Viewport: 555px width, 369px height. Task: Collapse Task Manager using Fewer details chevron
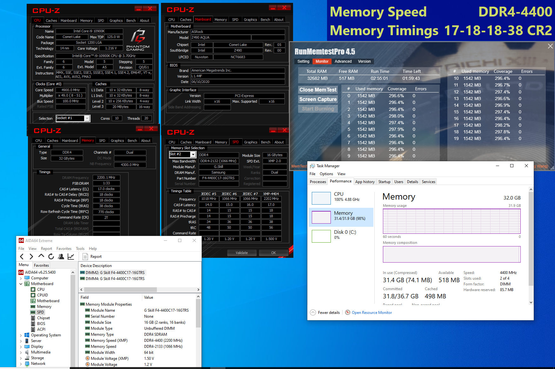[313, 312]
